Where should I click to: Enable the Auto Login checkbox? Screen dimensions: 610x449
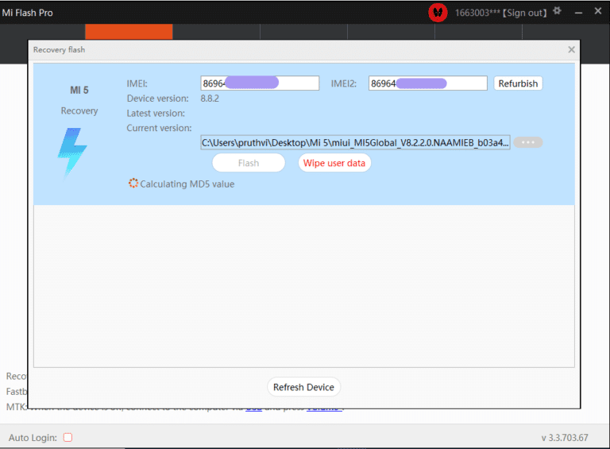pyautogui.click(x=68, y=437)
